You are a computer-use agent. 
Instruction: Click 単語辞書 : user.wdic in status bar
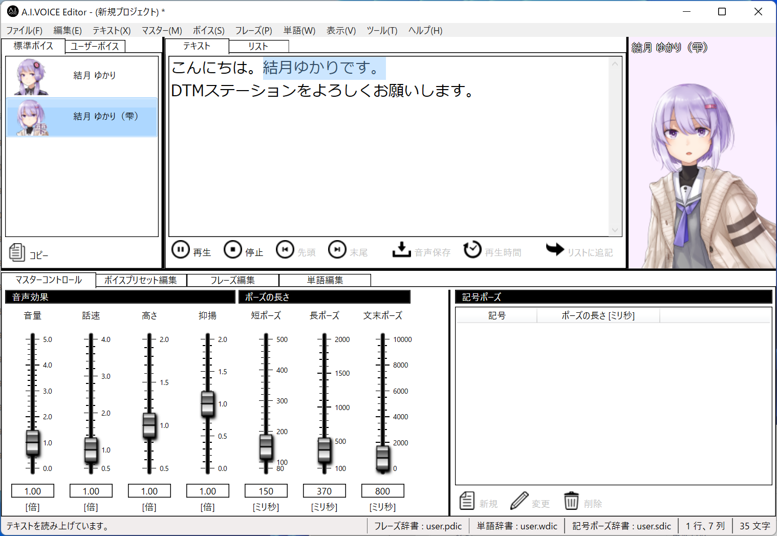tap(517, 526)
